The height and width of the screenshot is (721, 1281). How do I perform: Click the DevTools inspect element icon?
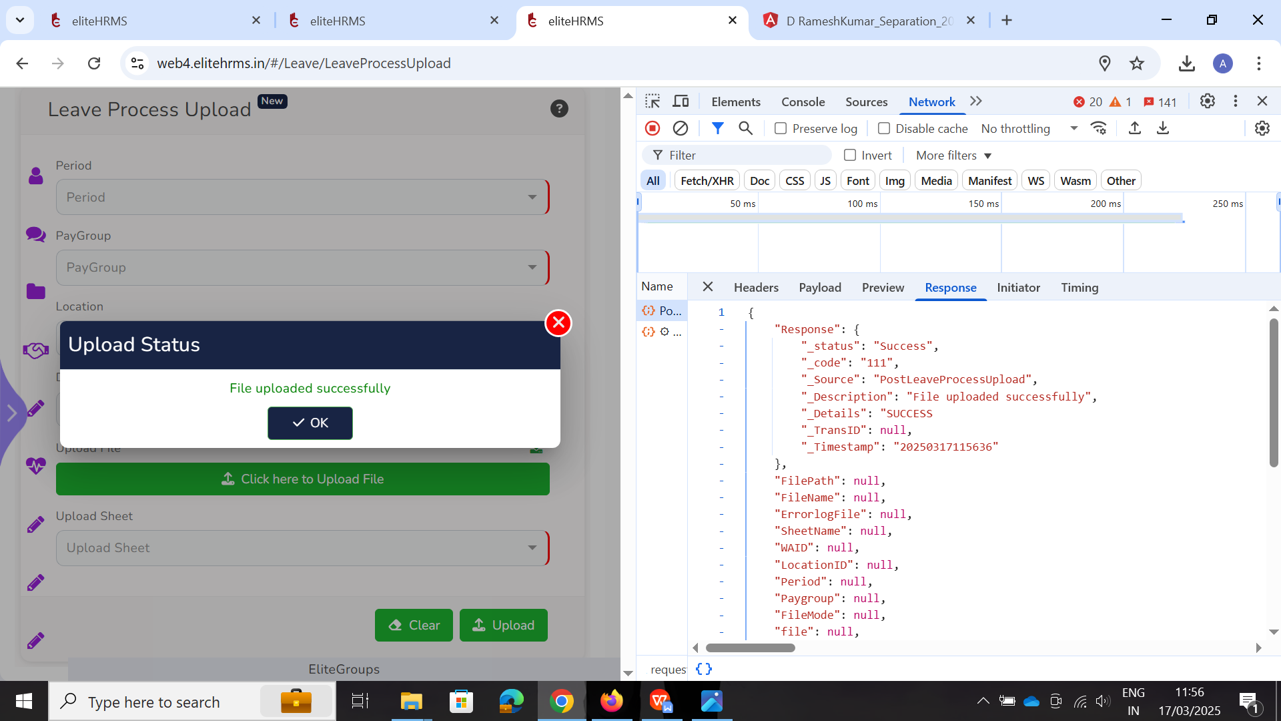(653, 101)
